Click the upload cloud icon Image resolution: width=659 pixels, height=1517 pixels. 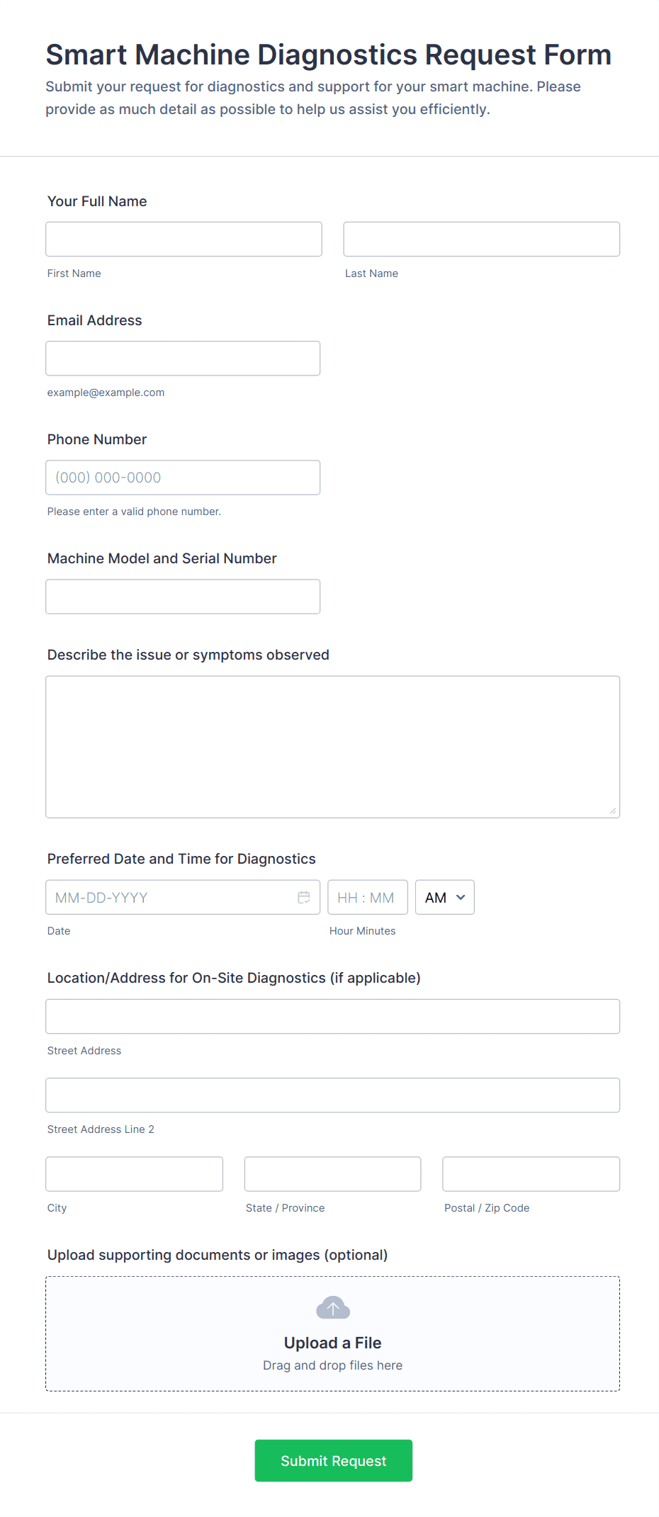coord(332,1307)
